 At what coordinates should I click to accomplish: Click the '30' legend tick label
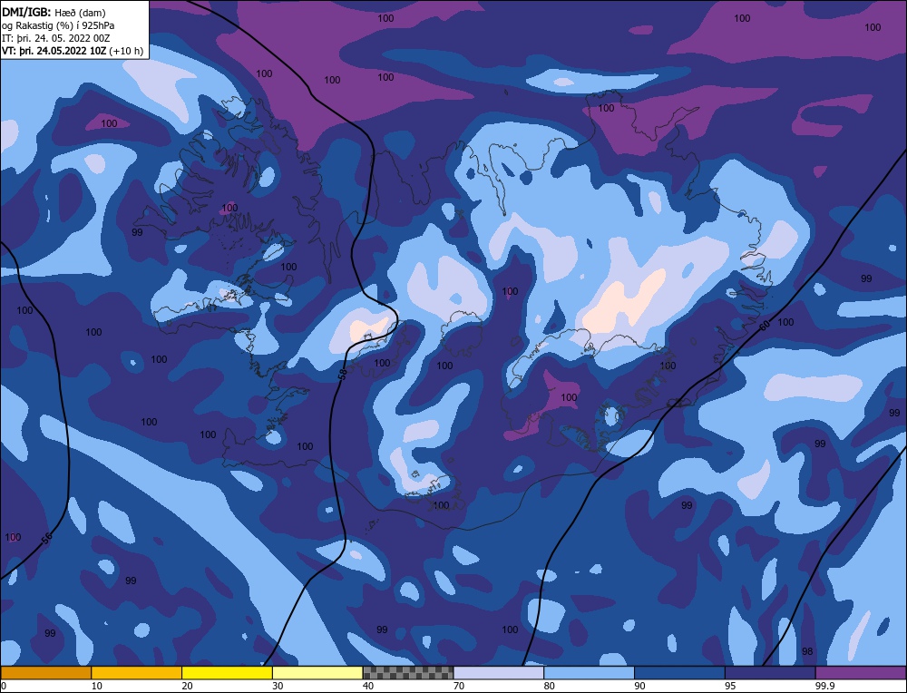[278, 686]
